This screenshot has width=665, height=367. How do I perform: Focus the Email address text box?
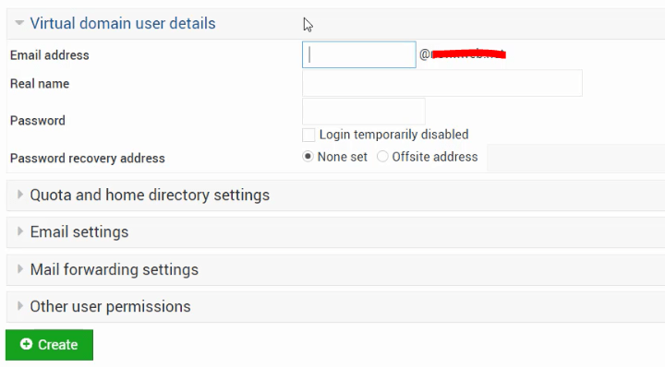pos(359,54)
